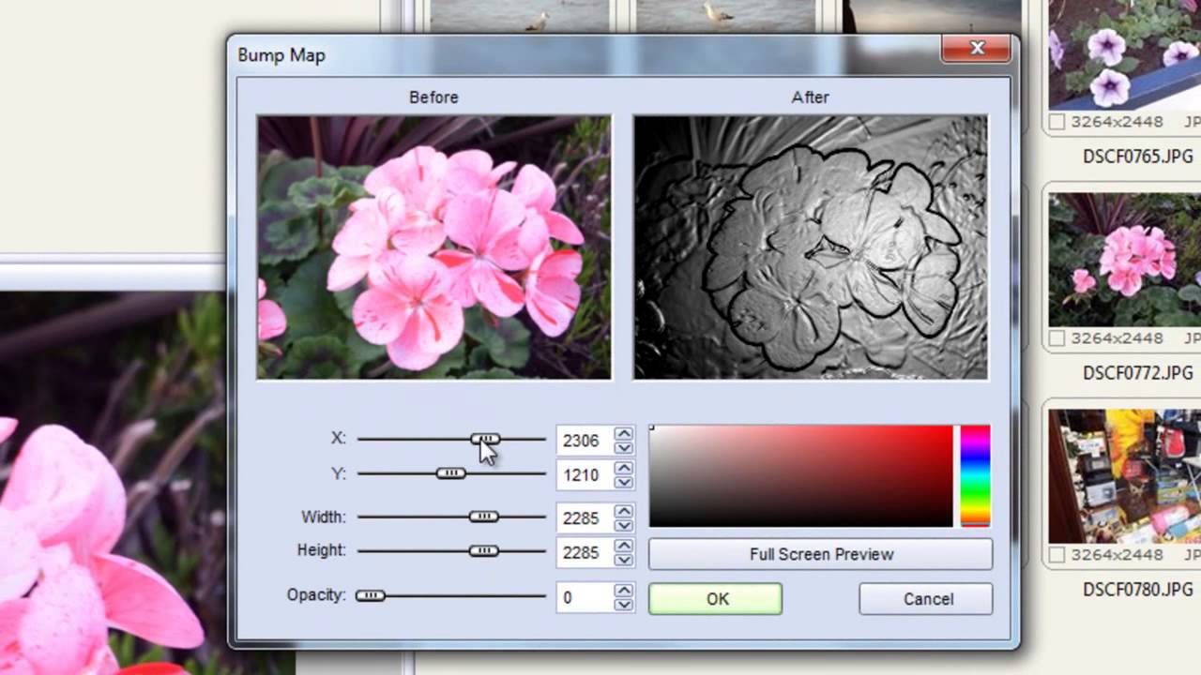Click the Y value decrement arrow

(624, 482)
